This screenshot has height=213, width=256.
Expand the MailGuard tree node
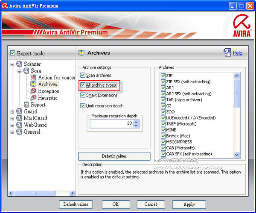click(12, 118)
